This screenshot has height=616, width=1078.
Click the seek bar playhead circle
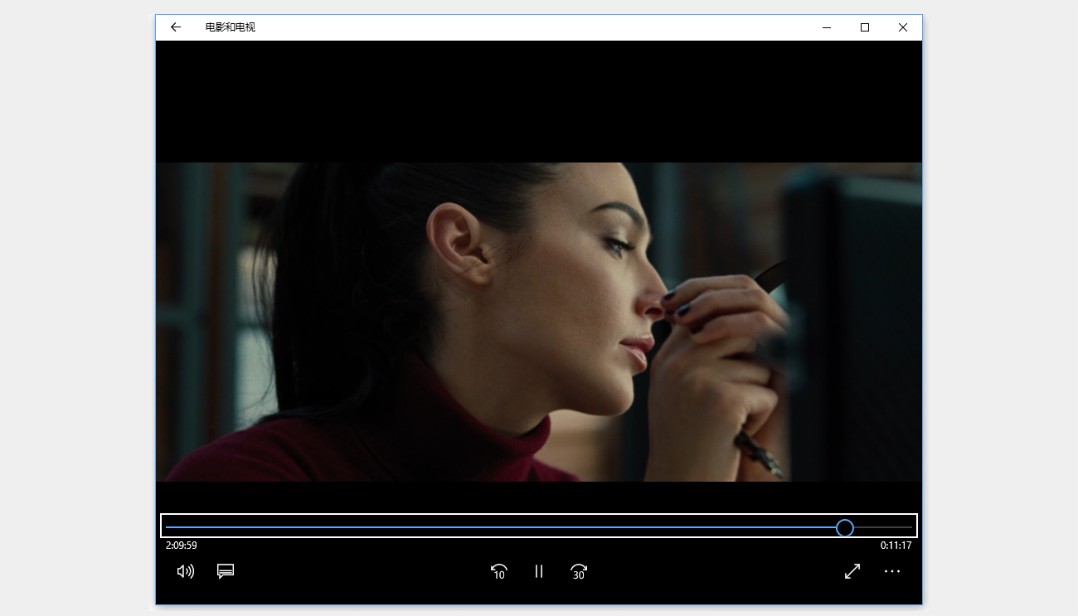click(845, 527)
